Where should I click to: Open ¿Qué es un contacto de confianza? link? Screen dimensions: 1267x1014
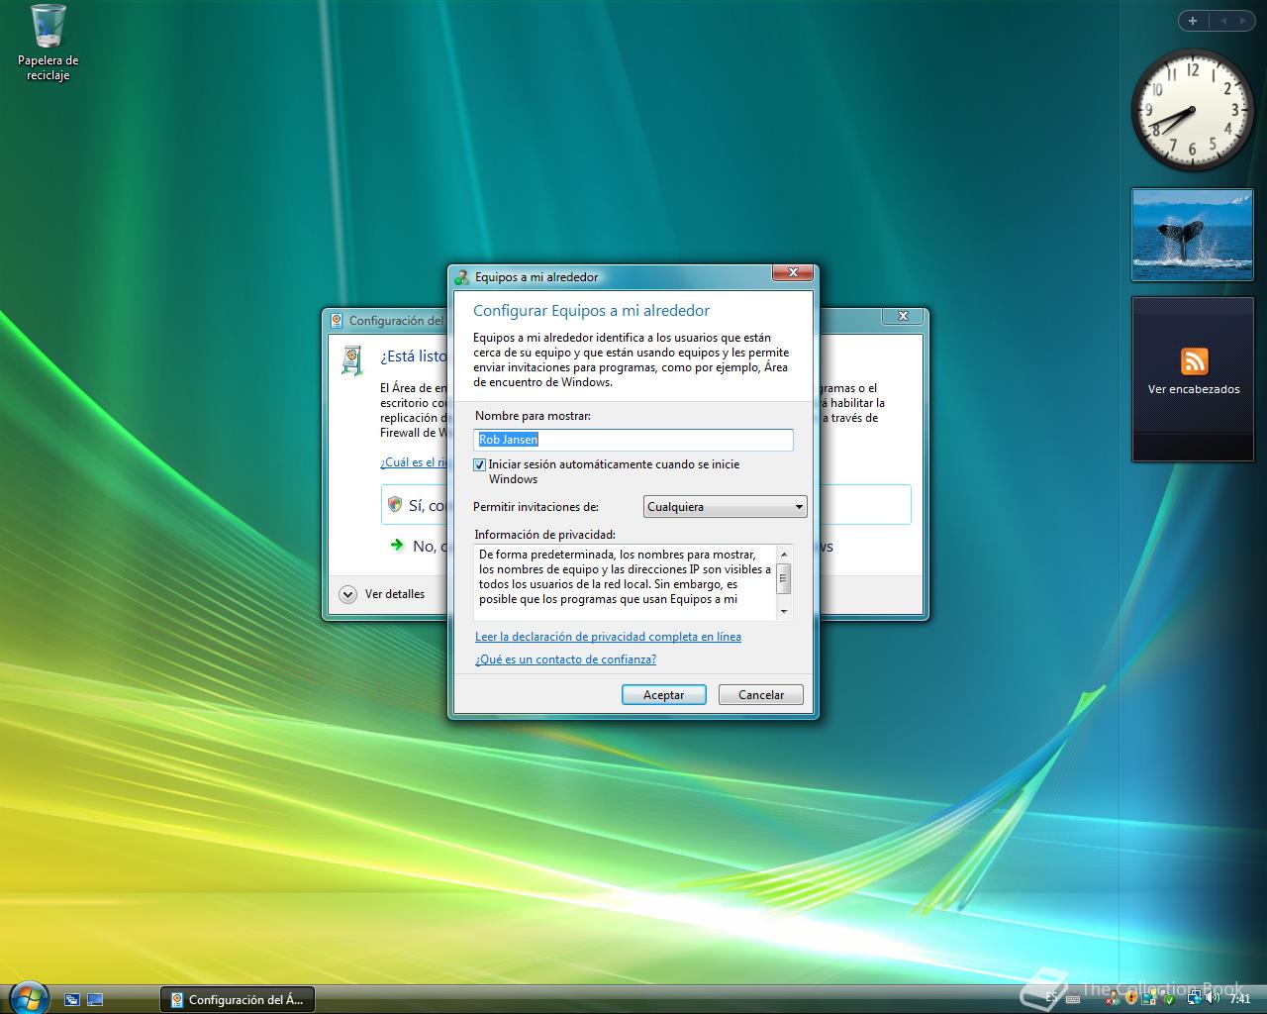point(565,659)
